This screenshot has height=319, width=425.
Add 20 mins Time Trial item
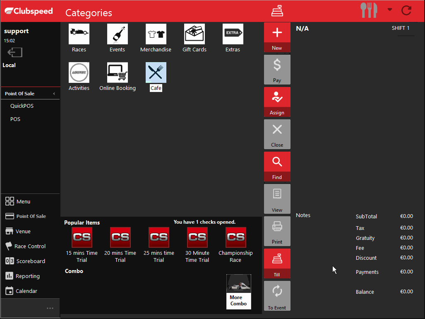[120, 245]
